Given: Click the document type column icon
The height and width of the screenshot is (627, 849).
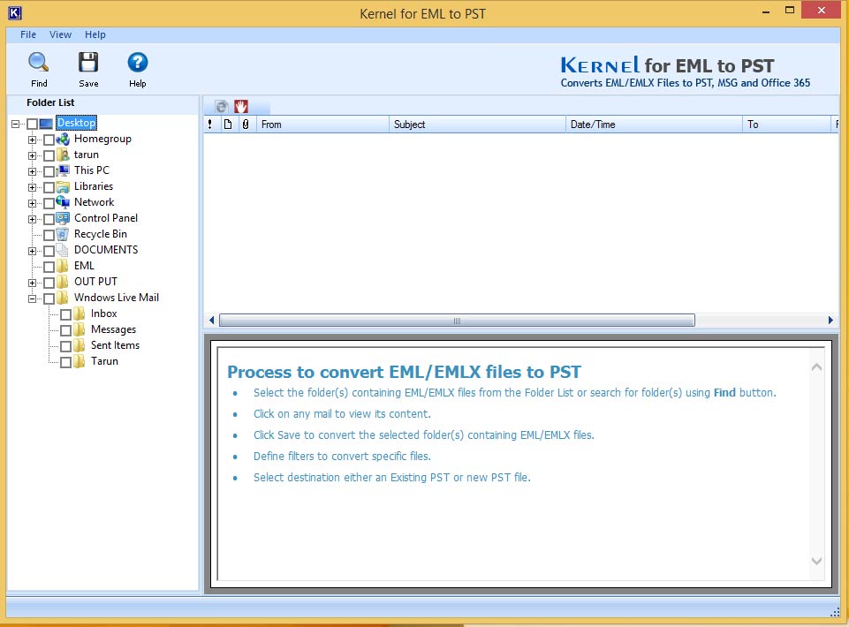Looking at the screenshot, I should (x=228, y=125).
